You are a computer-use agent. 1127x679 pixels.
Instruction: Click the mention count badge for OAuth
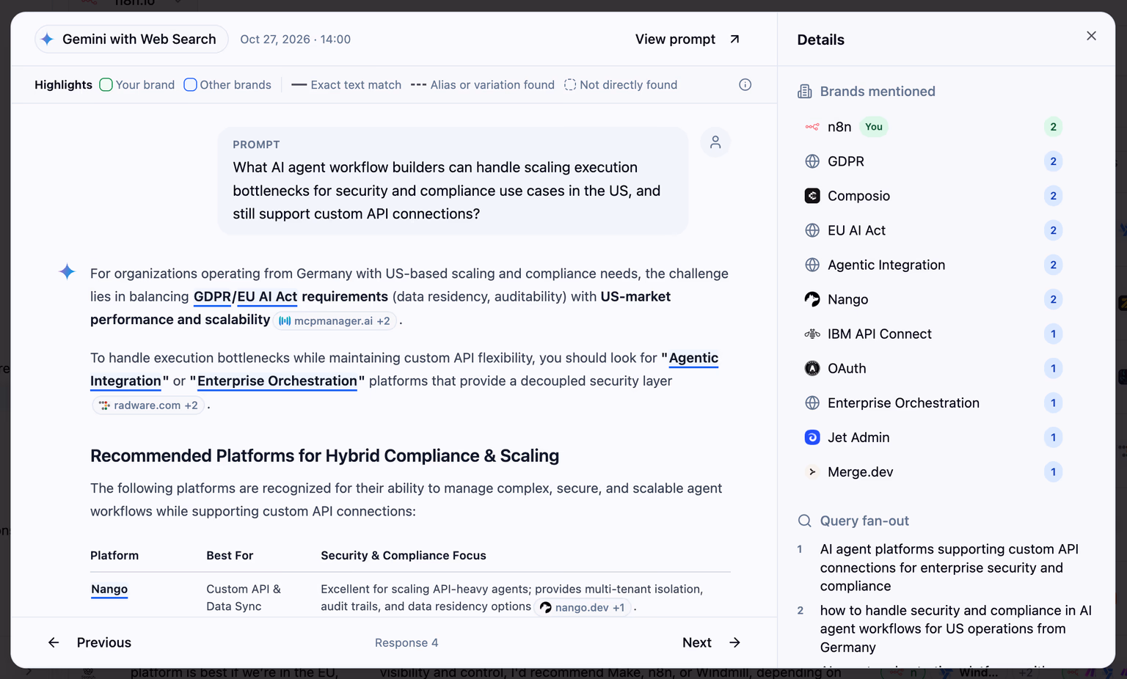[x=1053, y=368]
